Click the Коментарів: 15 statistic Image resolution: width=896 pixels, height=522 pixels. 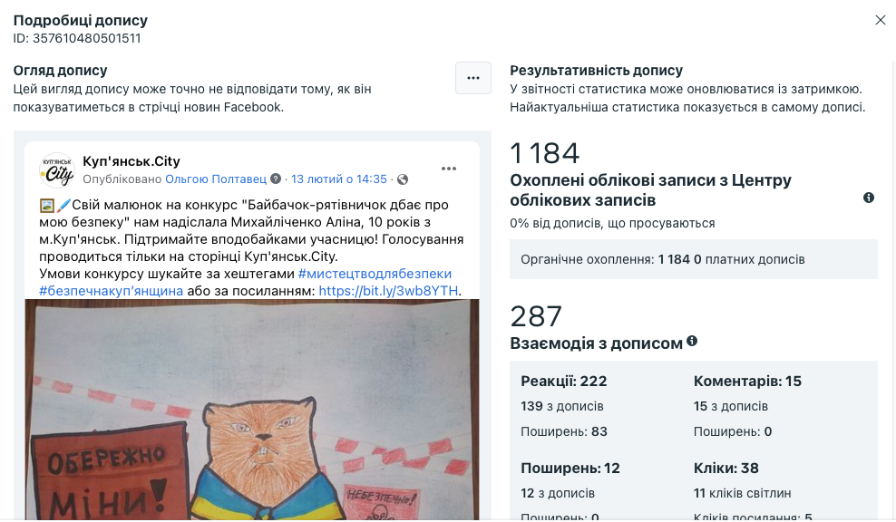[x=747, y=381]
